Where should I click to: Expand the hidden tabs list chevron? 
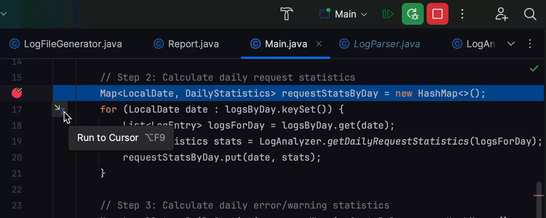tap(511, 44)
